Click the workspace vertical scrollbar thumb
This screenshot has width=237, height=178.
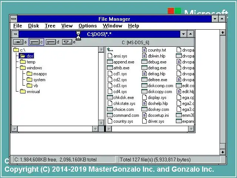223,146
